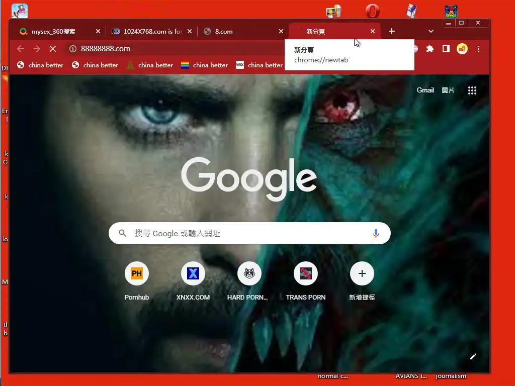Open china better bookmark with WIX icon
515x386 pixels.
[x=259, y=65]
